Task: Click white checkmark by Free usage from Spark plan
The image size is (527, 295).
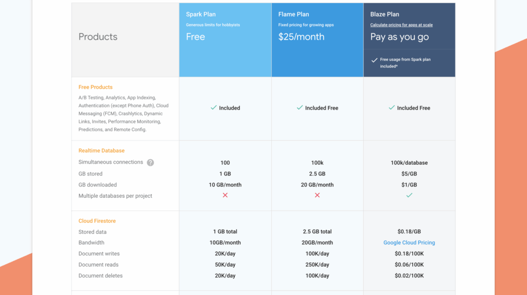Action: click(374, 60)
